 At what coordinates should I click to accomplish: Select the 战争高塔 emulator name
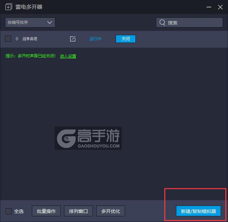[30, 39]
